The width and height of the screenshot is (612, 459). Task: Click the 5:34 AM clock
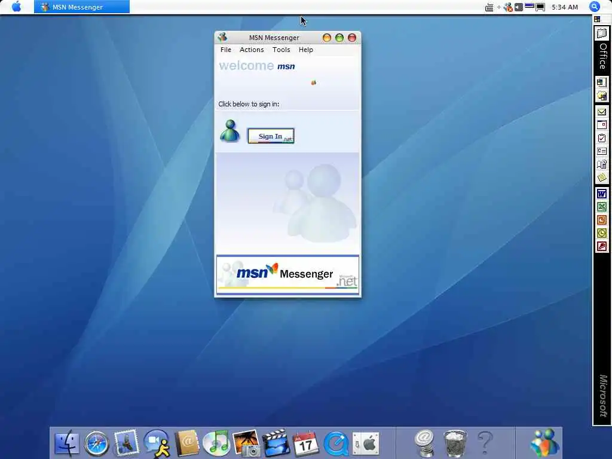[564, 7]
